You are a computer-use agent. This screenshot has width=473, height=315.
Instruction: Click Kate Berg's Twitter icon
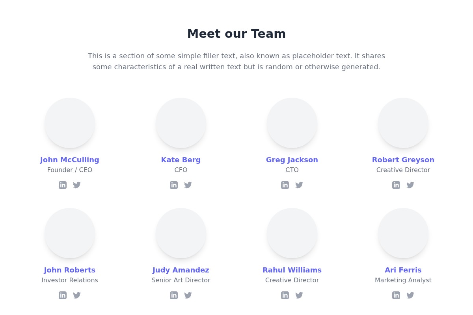188,185
